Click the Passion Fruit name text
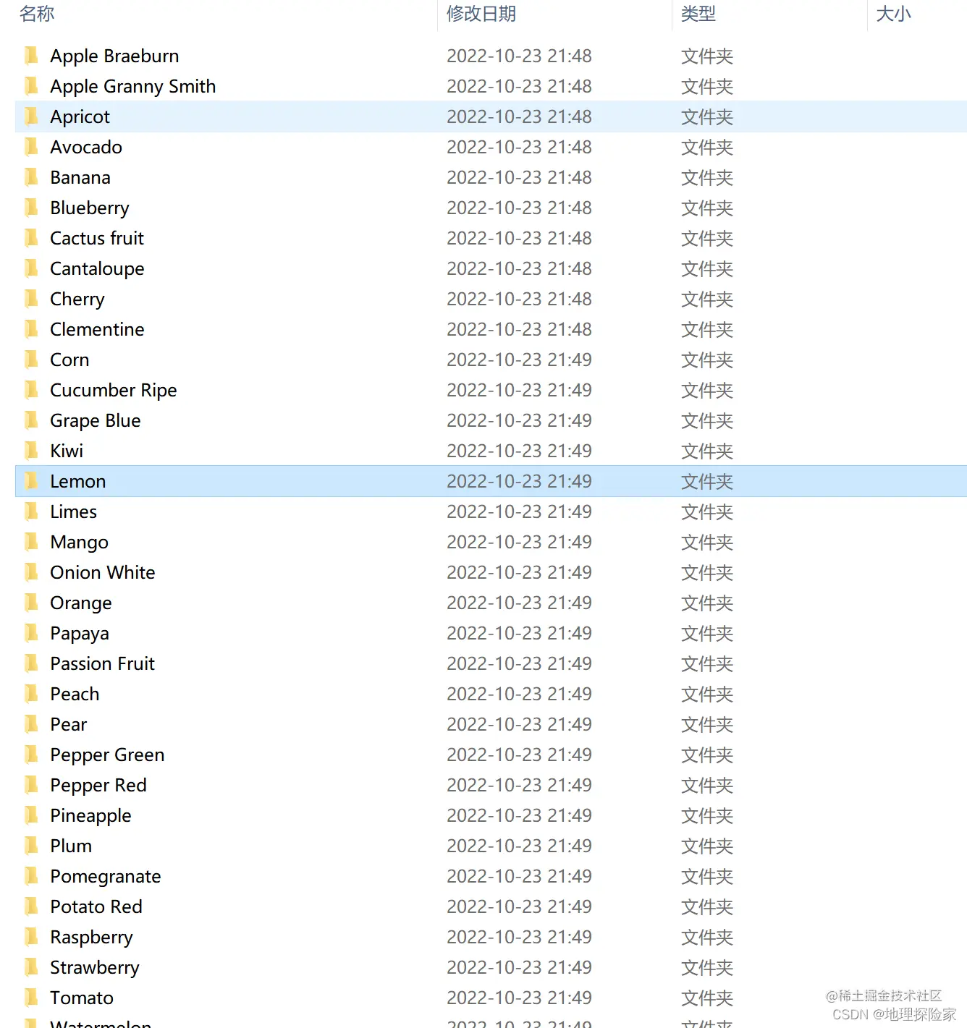Screen dimensions: 967x1028 tap(103, 663)
